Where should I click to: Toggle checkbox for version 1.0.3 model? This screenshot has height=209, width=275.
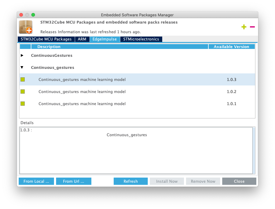[23, 79]
